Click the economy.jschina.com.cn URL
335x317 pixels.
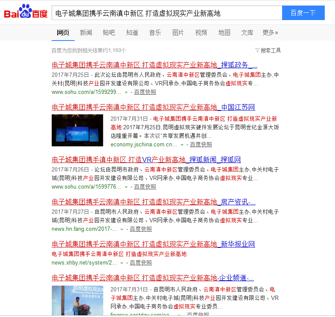coord(144,145)
